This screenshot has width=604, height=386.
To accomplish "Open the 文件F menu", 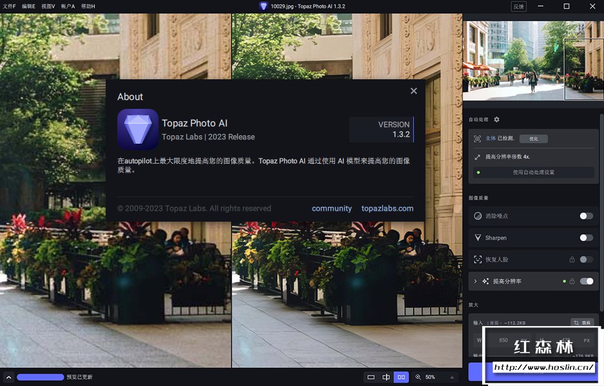I will point(9,6).
